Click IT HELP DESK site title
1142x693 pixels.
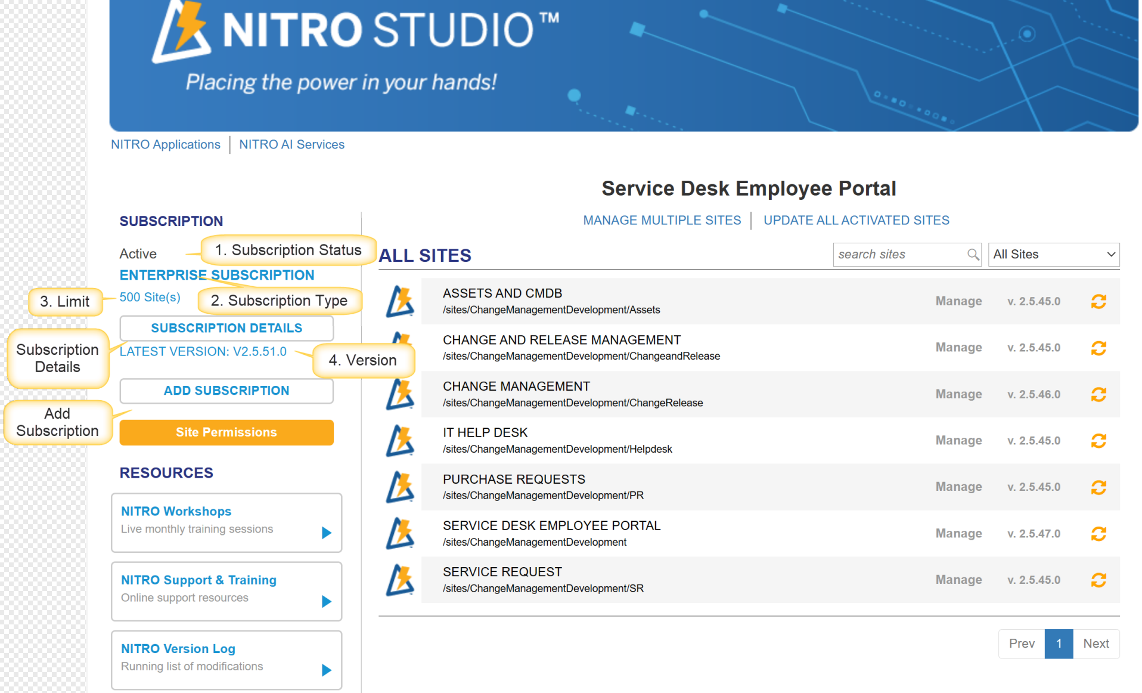[485, 433]
